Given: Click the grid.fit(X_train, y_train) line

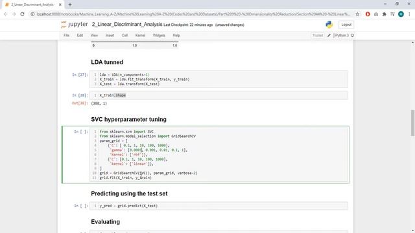Looking at the screenshot, I should (x=125, y=178).
